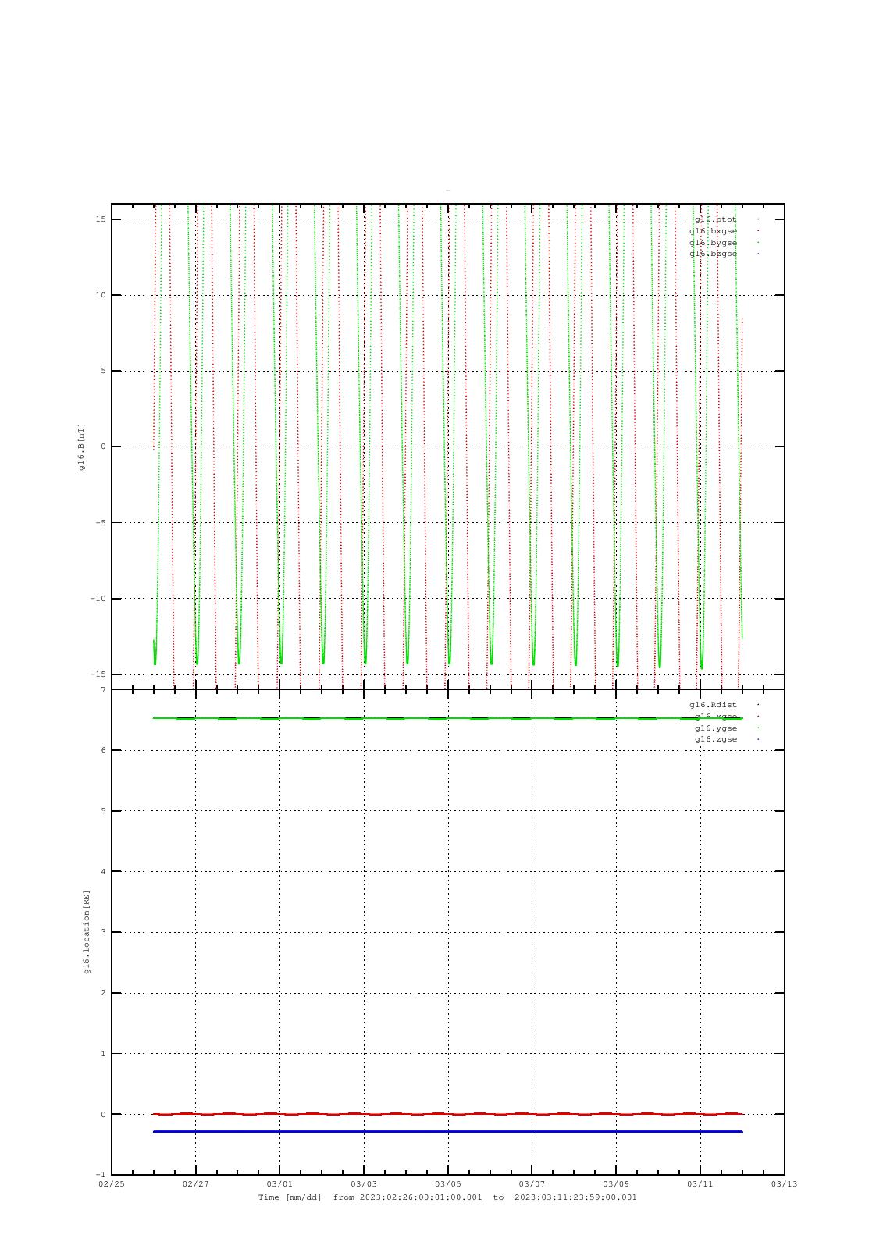Click the time range caption below the plots
Screen dimensions: 883x1249
coord(447,1197)
